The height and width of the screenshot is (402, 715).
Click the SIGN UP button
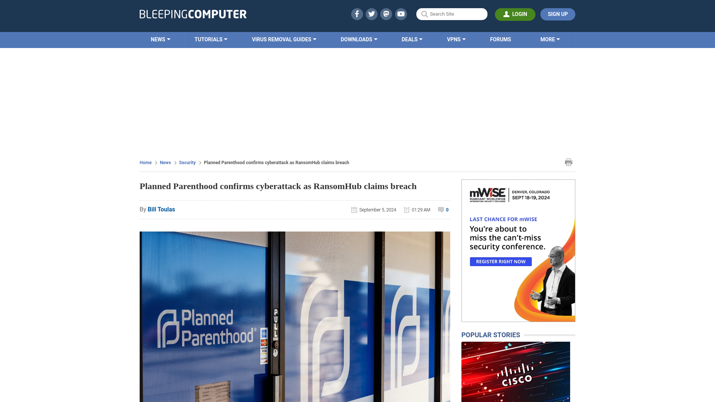pos(557,14)
